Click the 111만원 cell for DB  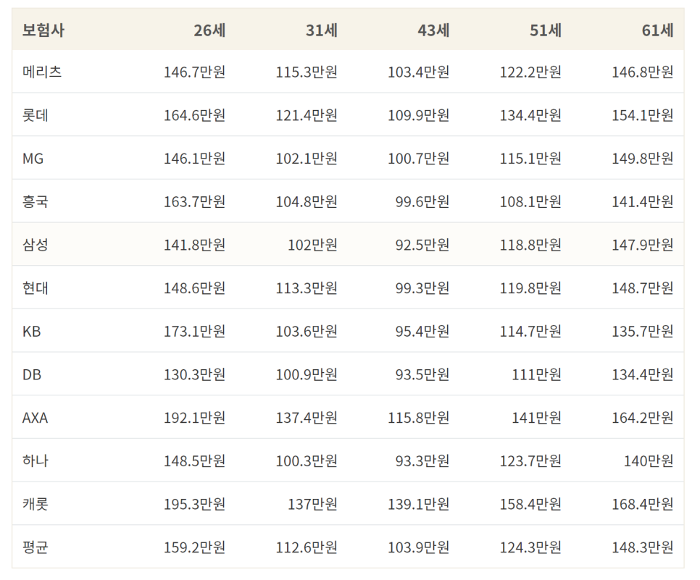click(537, 375)
